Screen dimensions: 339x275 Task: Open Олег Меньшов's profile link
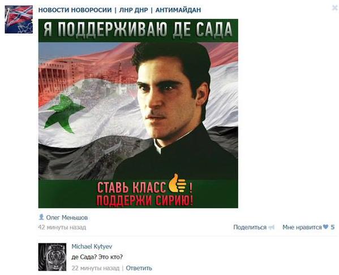coord(67,217)
